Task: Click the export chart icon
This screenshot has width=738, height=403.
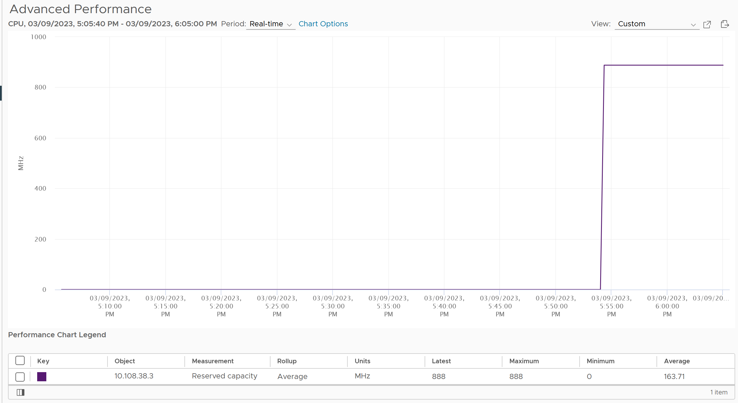Action: click(725, 24)
